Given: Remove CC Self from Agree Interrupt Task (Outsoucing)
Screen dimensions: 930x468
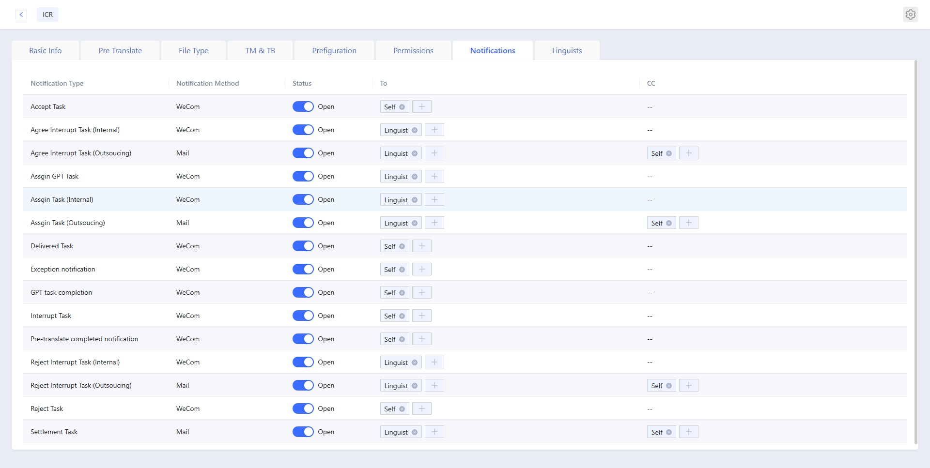Looking at the screenshot, I should pos(669,153).
